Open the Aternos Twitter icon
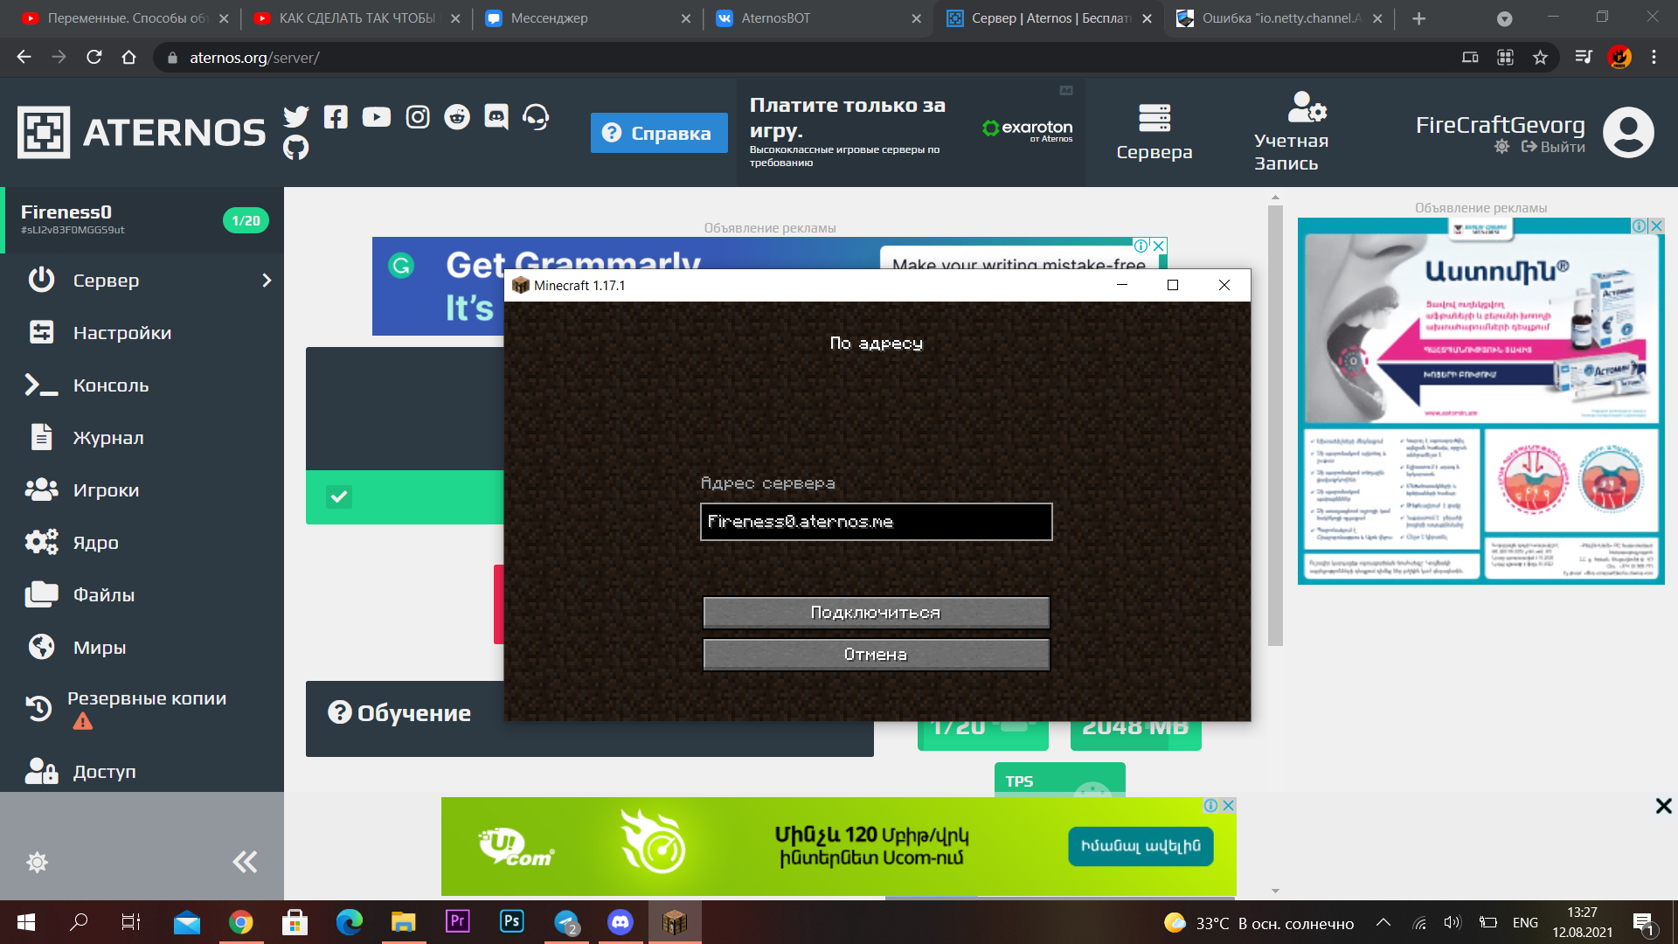Image resolution: width=1678 pixels, height=944 pixels. (296, 116)
